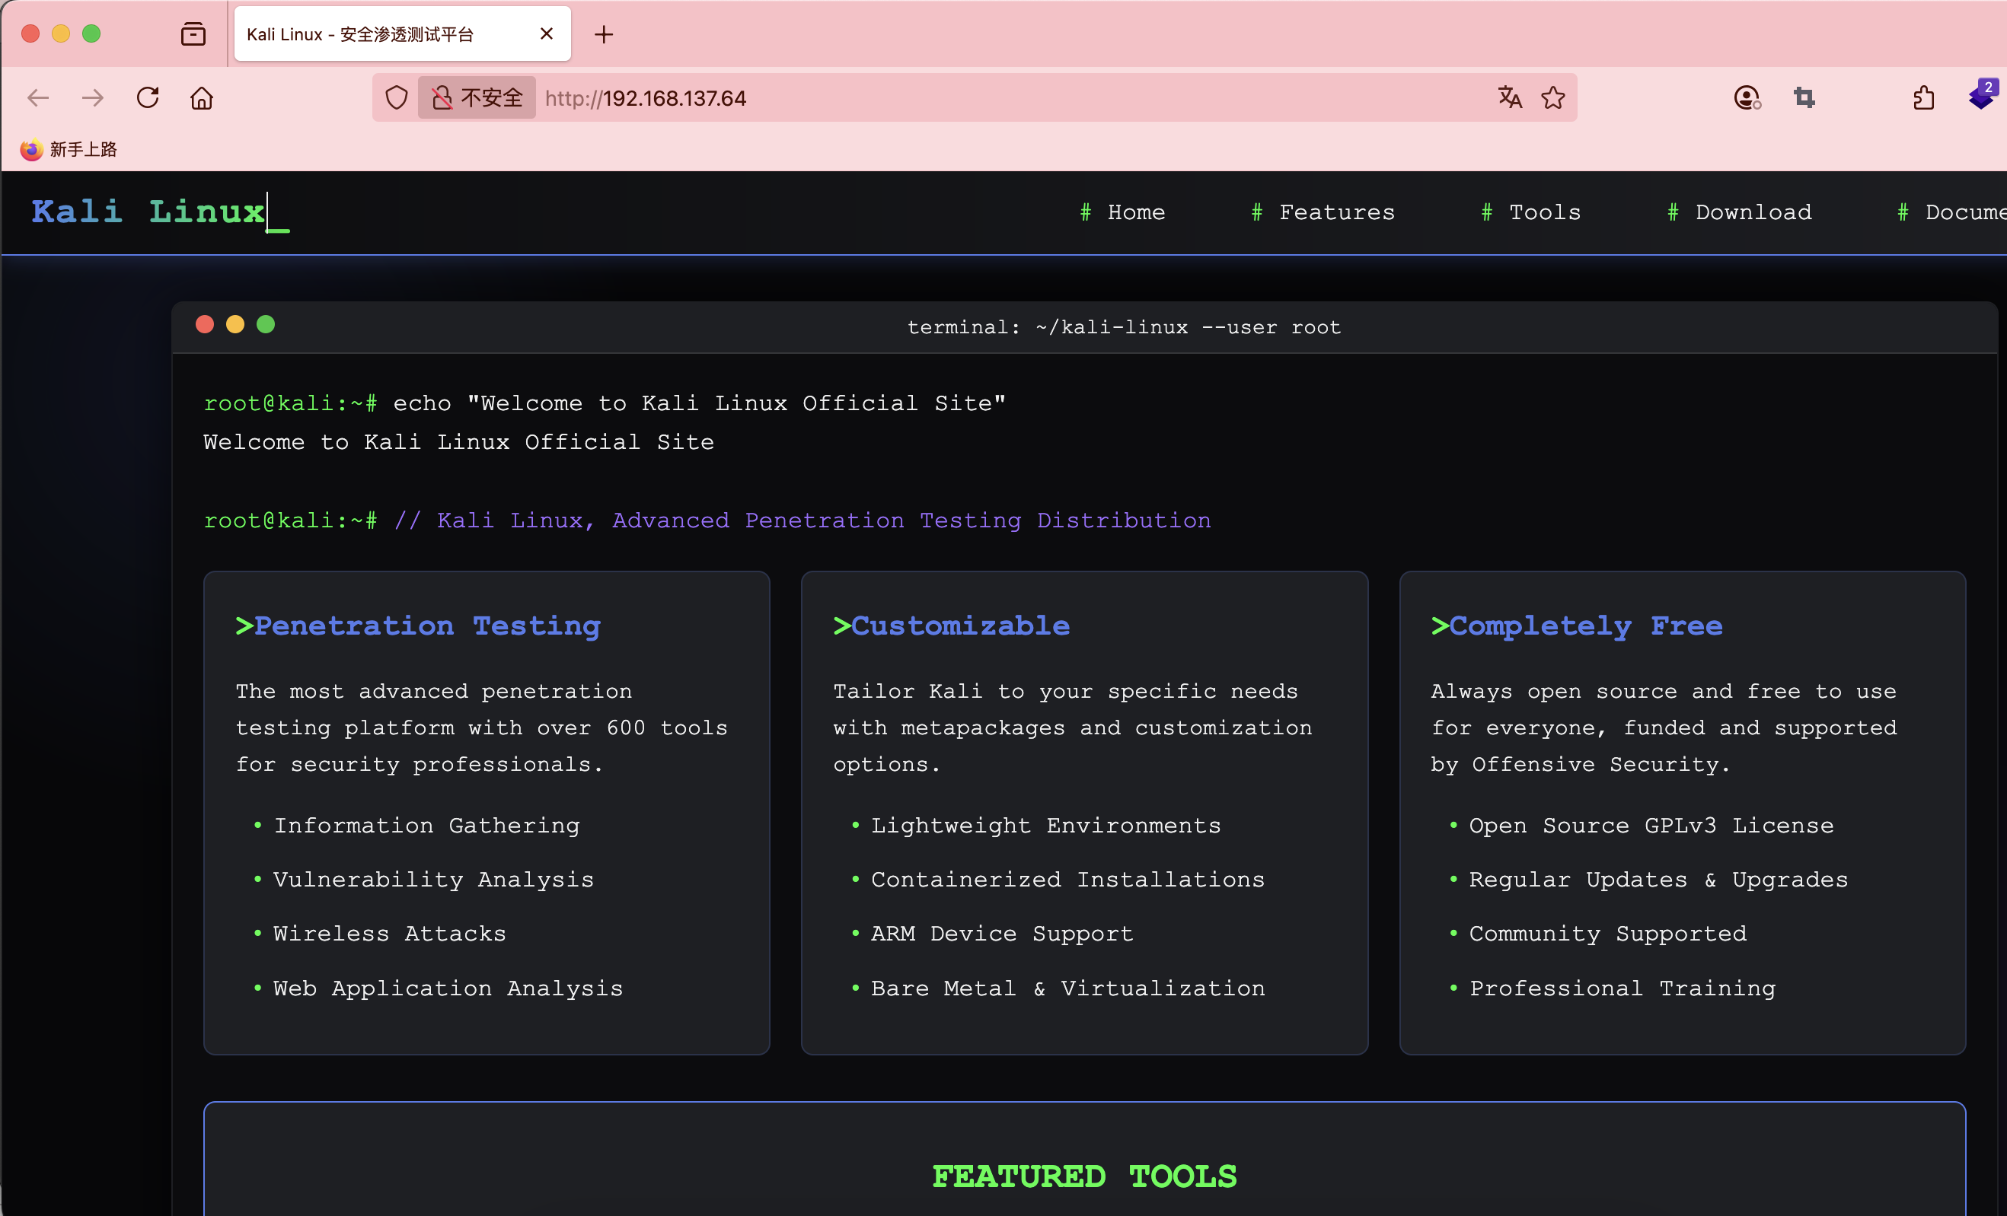The height and width of the screenshot is (1216, 2007).
Task: Click the 'Regular Updates & Upgrades' list item
Action: (x=1658, y=880)
